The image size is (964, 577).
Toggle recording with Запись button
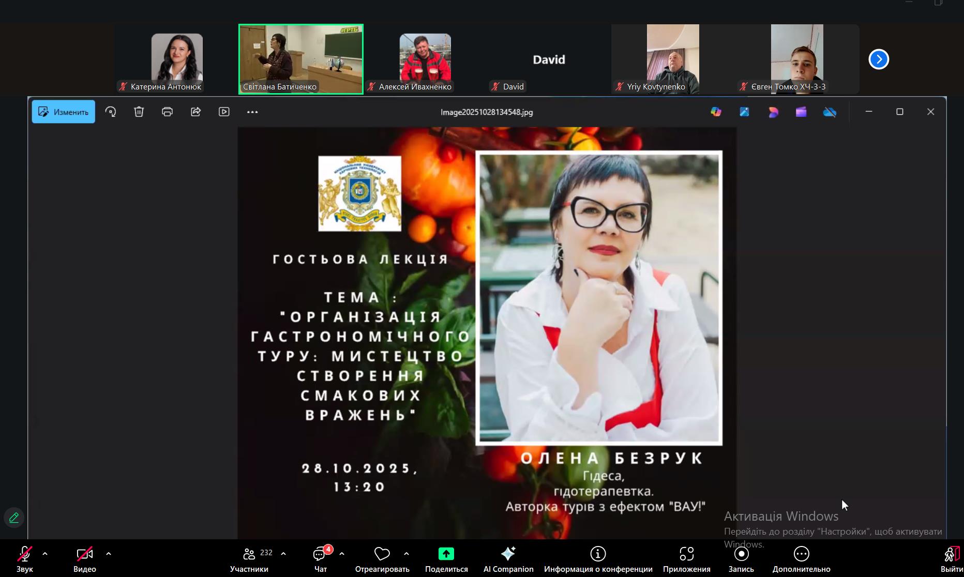pos(741,559)
